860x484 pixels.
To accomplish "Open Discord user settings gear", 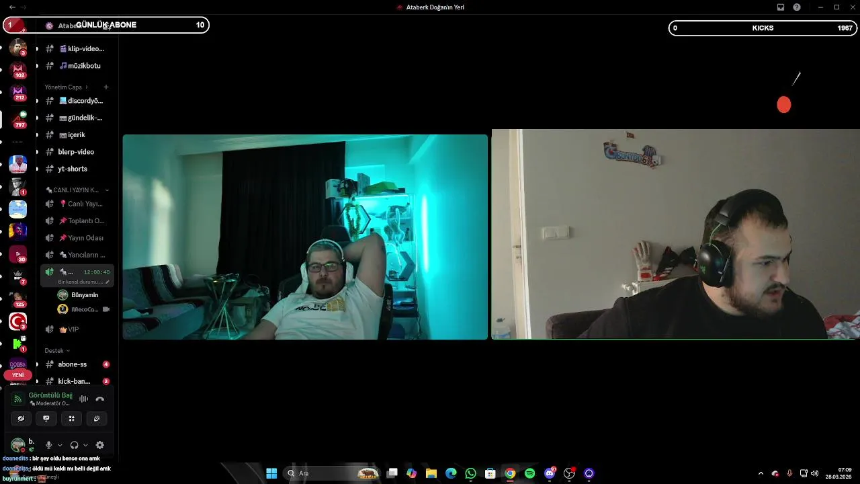I will pos(100,445).
